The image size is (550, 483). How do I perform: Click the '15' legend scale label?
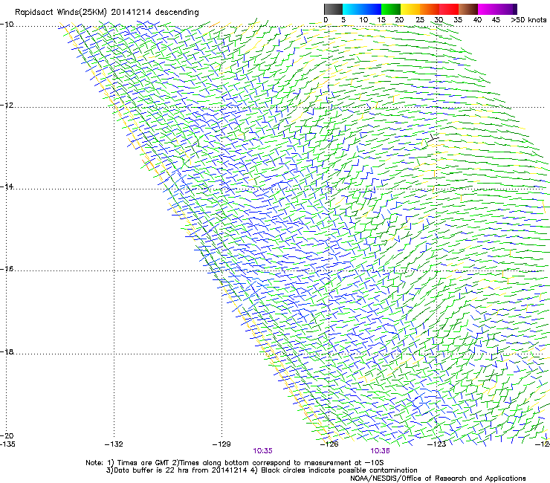(x=381, y=20)
